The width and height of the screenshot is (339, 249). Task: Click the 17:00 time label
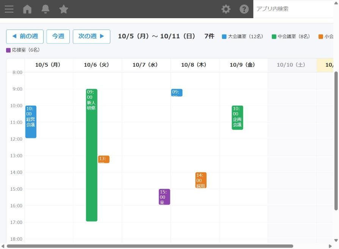[x=16, y=222]
